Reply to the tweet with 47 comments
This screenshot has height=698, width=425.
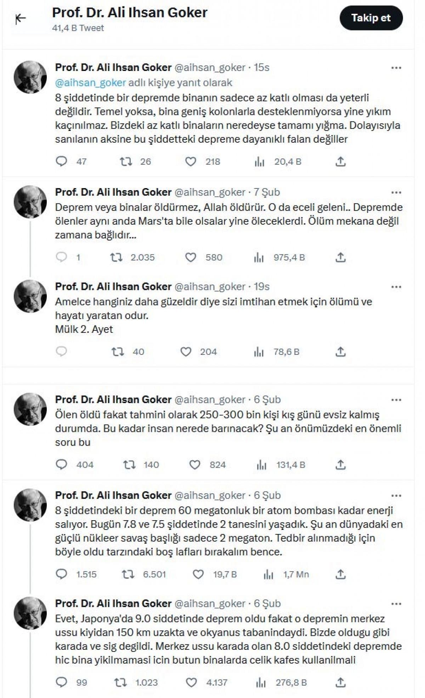pos(62,162)
